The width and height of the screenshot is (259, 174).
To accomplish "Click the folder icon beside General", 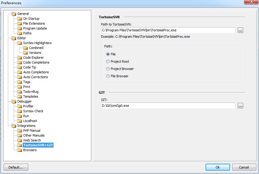I will (14, 14).
